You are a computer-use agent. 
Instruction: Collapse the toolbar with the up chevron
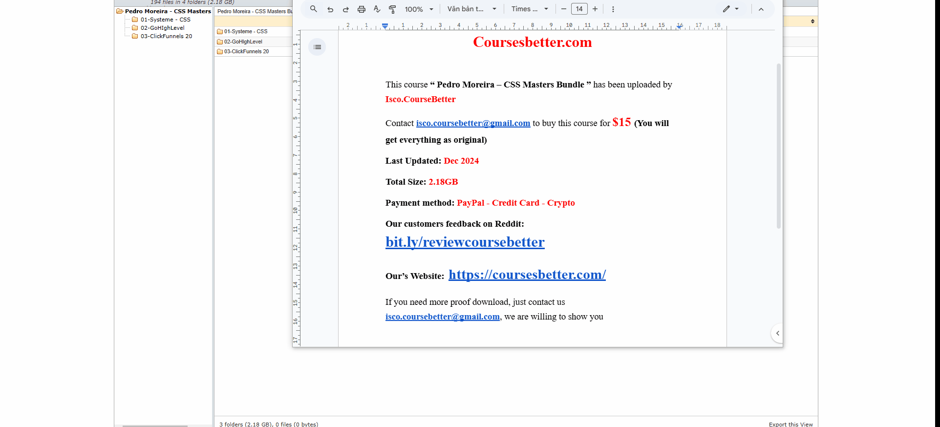761,9
